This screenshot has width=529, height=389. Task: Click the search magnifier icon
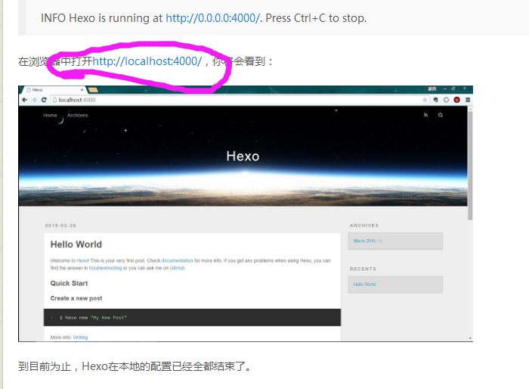[x=441, y=115]
